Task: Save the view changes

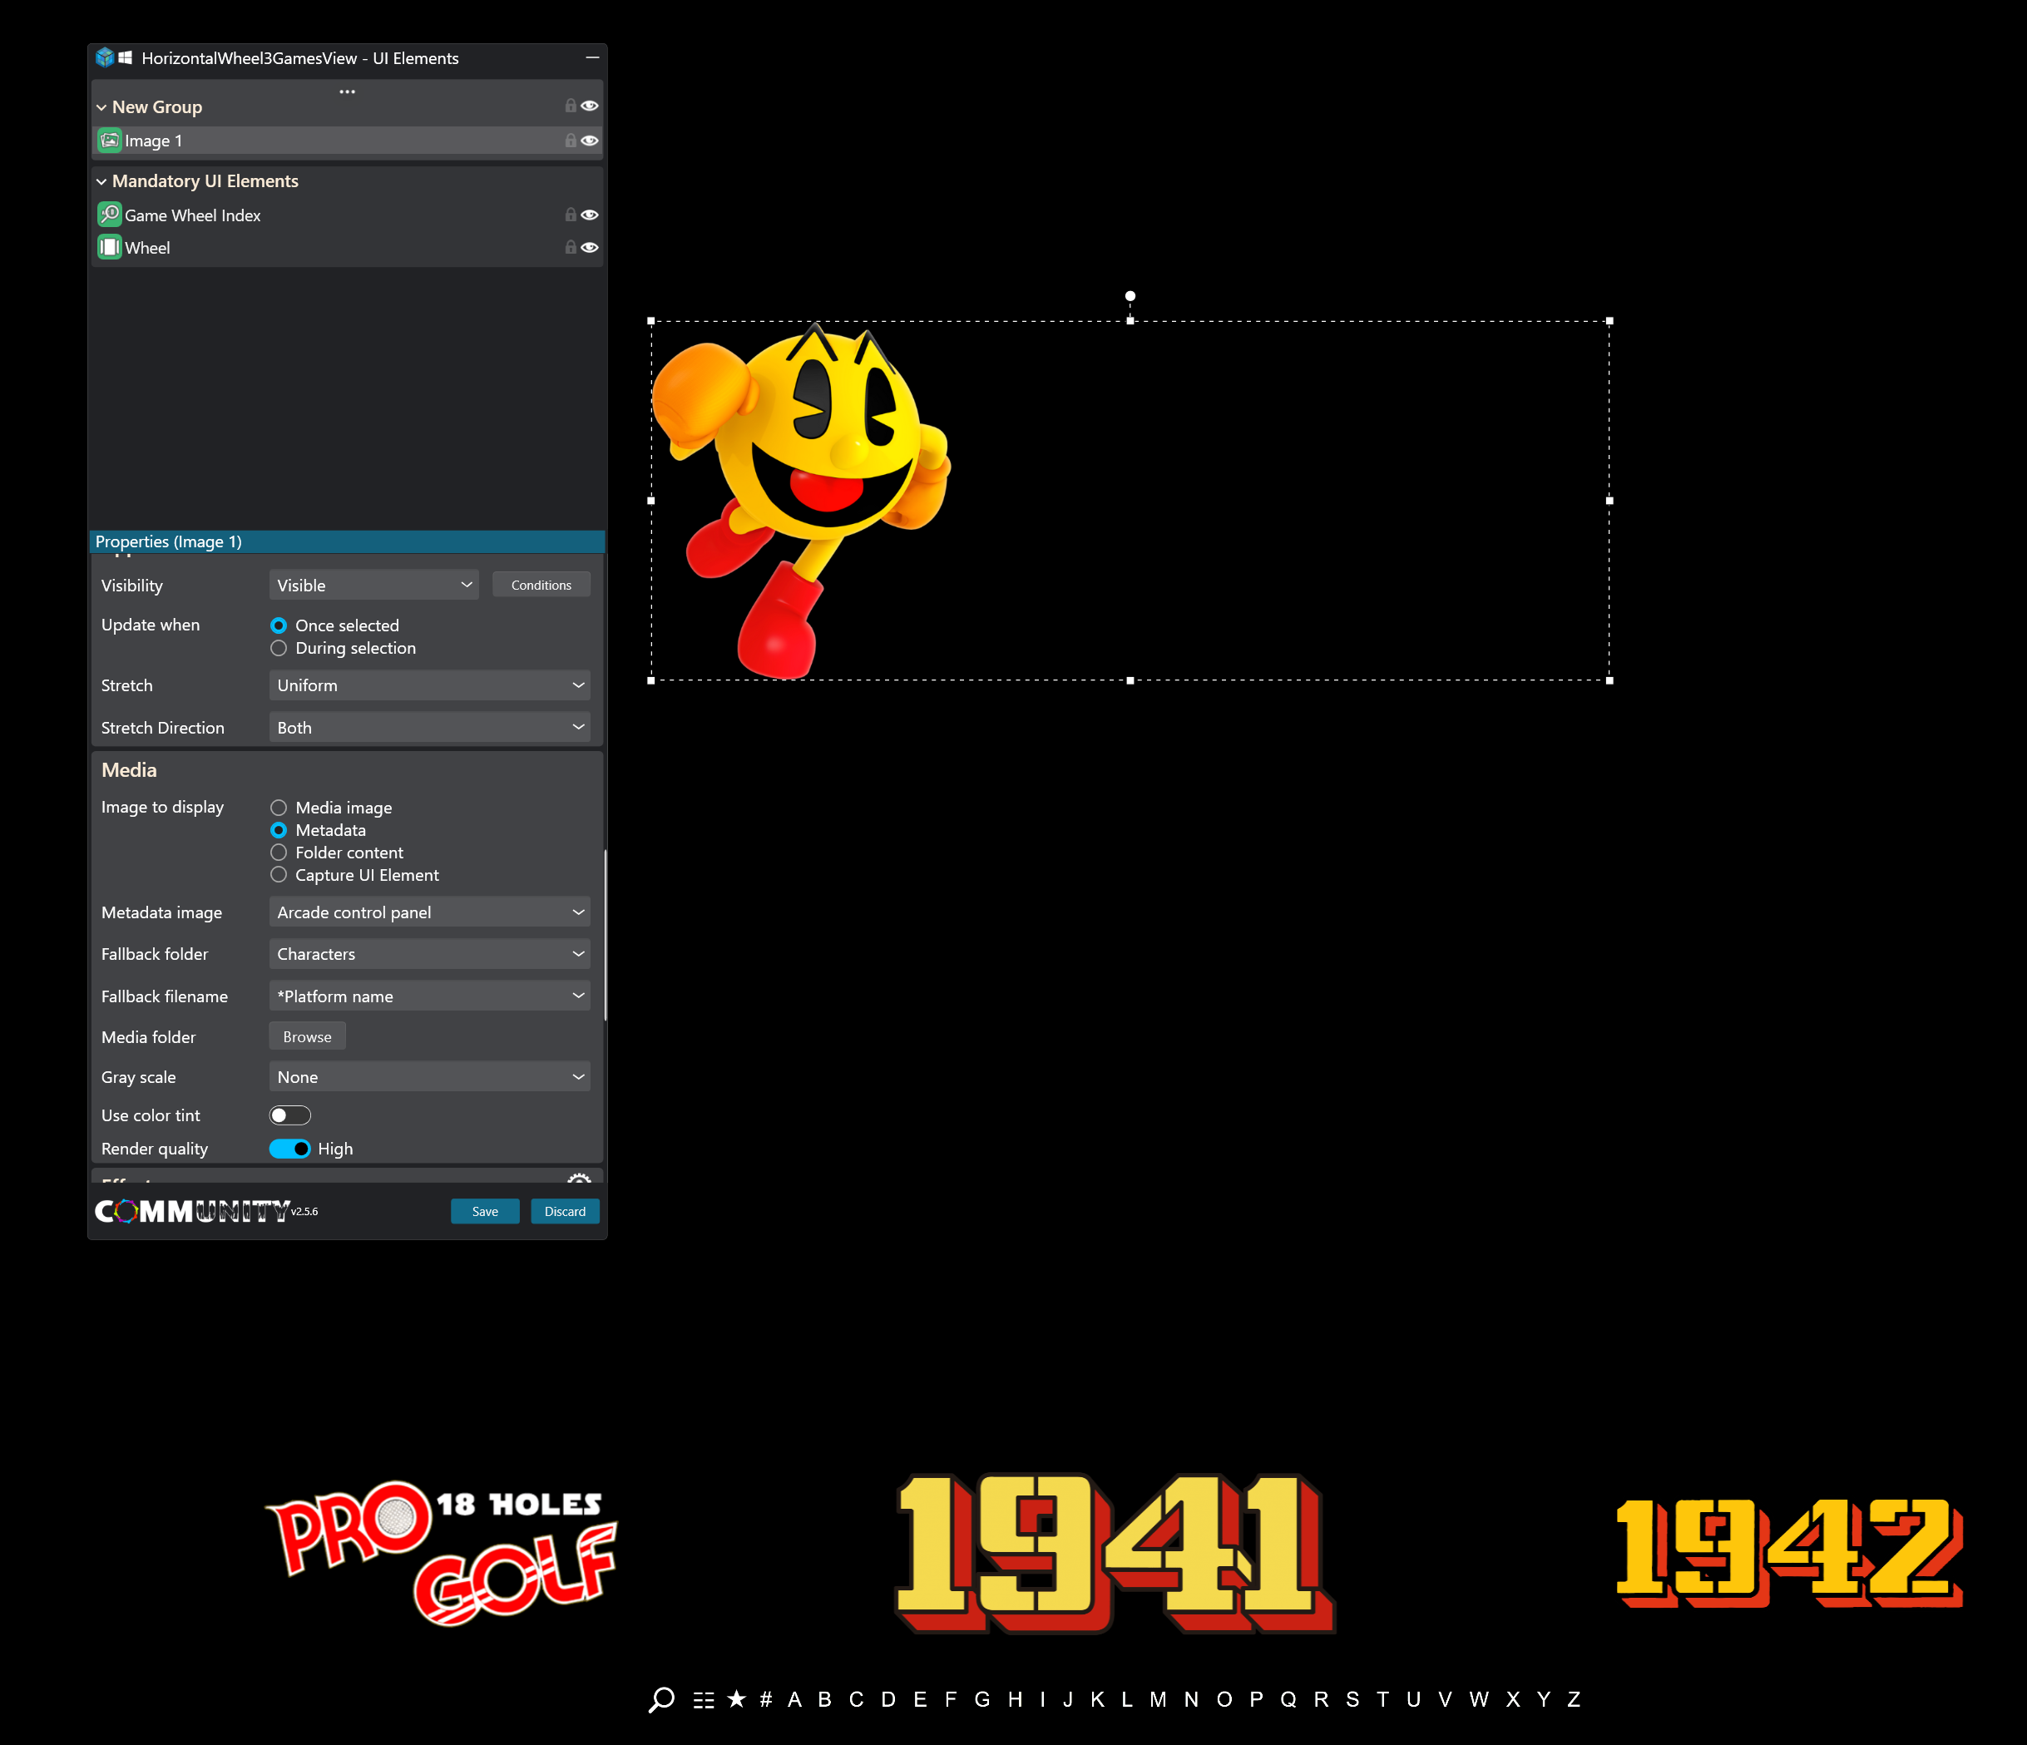Action: [x=485, y=1212]
